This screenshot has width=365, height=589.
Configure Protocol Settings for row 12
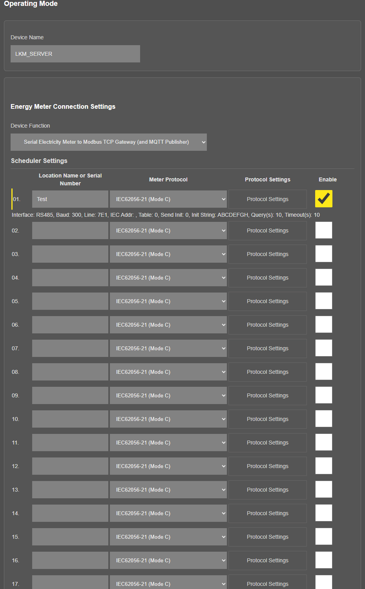point(268,466)
